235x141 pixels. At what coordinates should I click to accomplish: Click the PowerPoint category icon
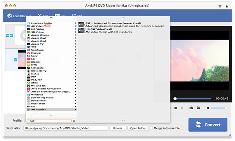(x=29, y=101)
